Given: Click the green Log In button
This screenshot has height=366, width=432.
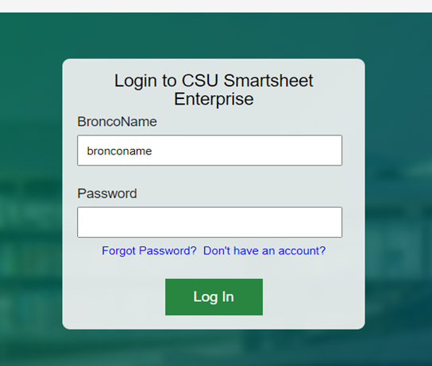Looking at the screenshot, I should tap(214, 297).
